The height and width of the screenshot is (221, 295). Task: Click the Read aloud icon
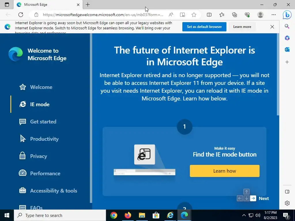[x=171, y=15]
